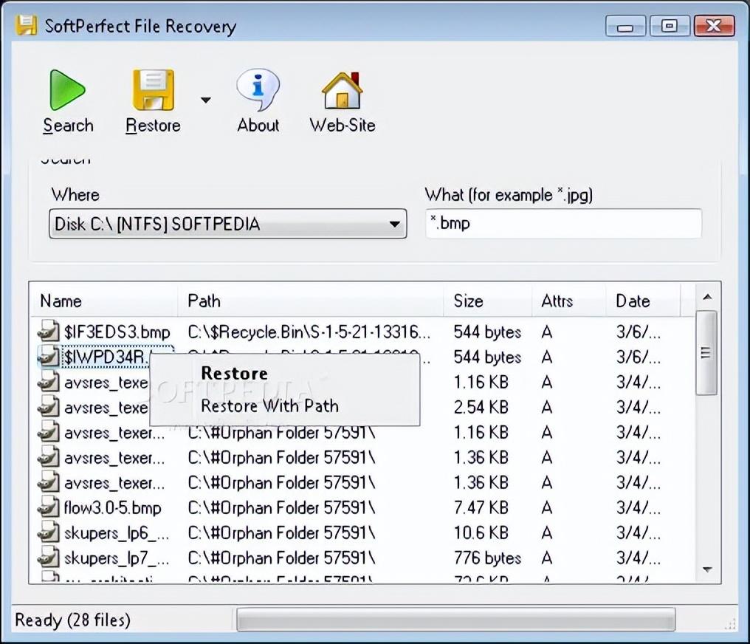Sort results by Path column header

[x=310, y=301]
